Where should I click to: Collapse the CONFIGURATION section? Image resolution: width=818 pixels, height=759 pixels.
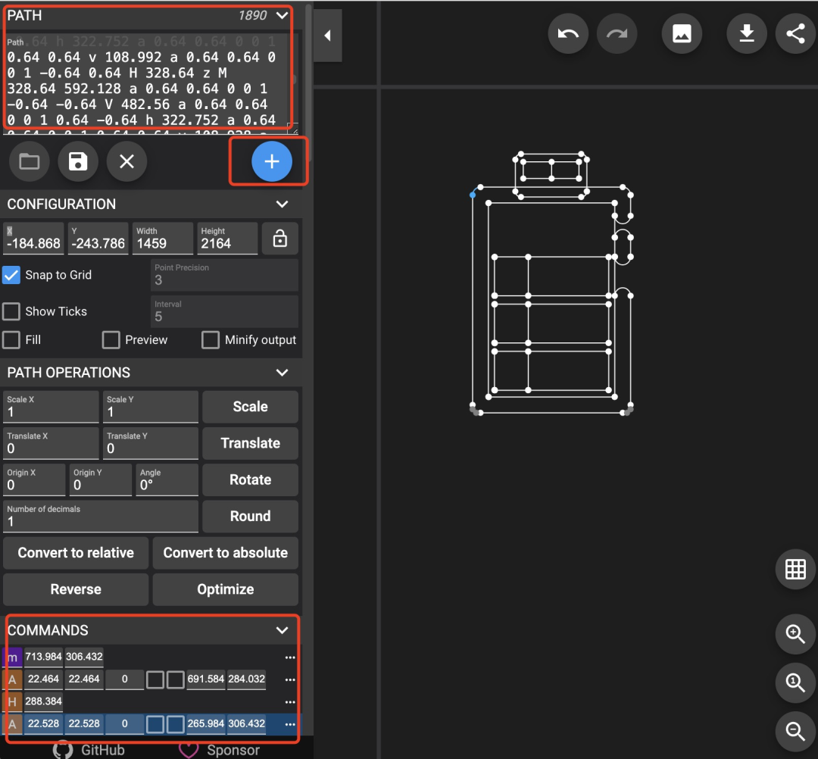(x=282, y=204)
